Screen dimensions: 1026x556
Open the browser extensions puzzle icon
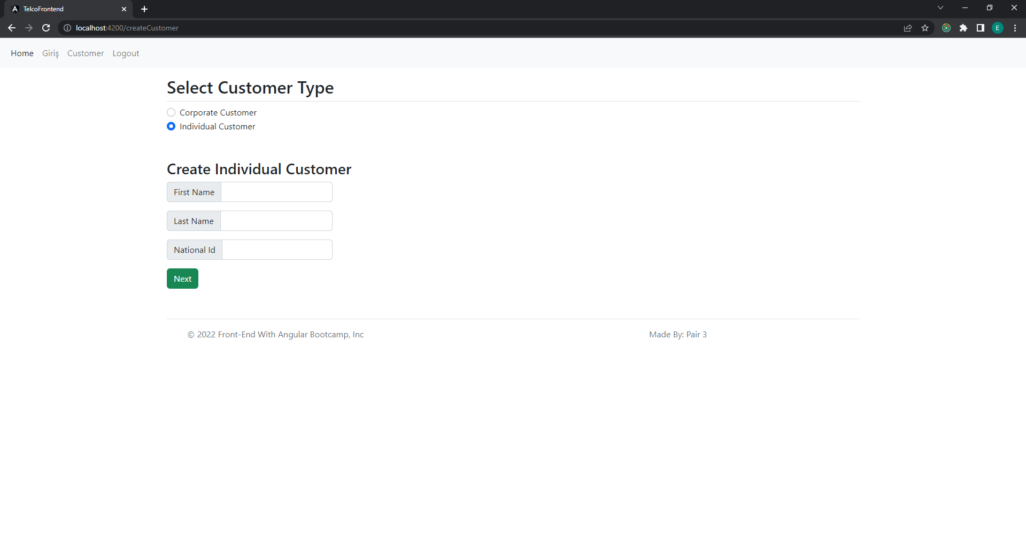[x=964, y=28]
